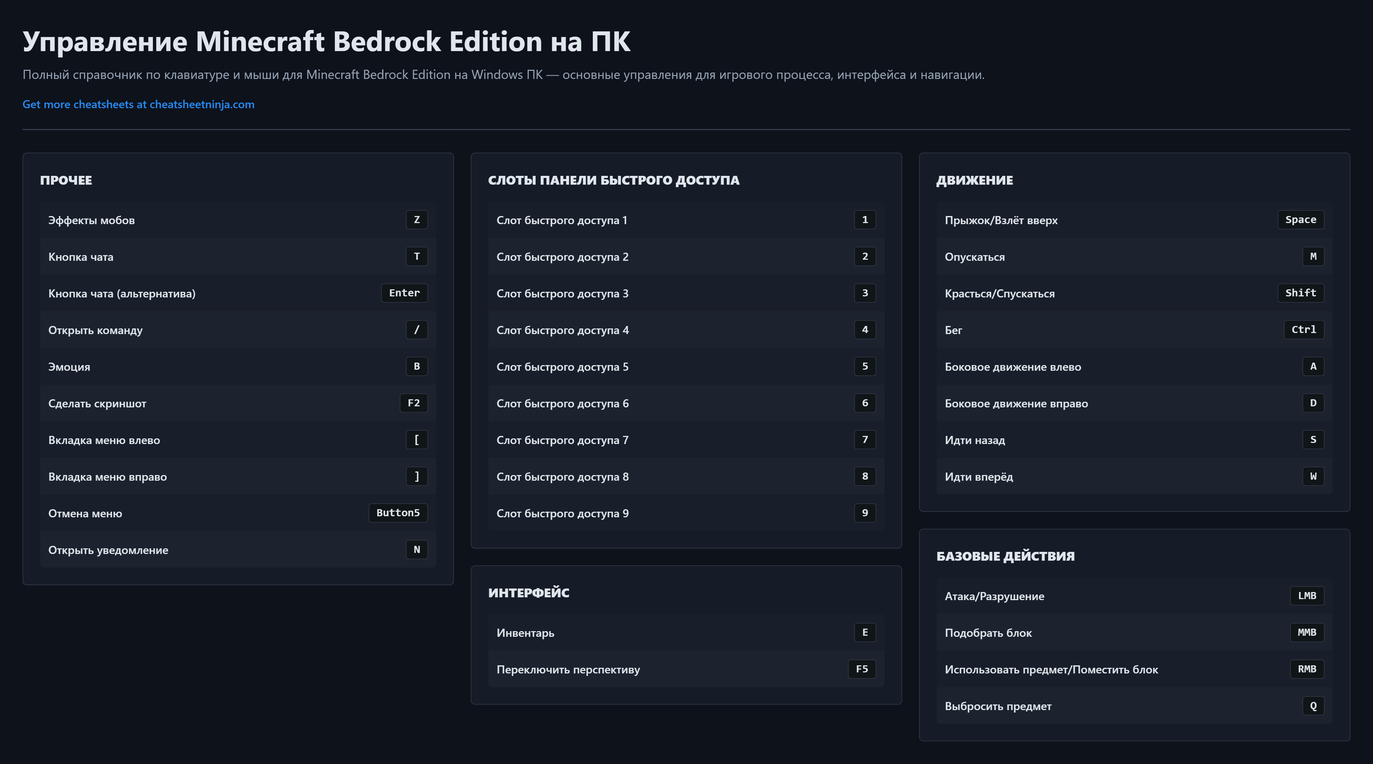Click the Эффекты мобов row

[x=238, y=220]
